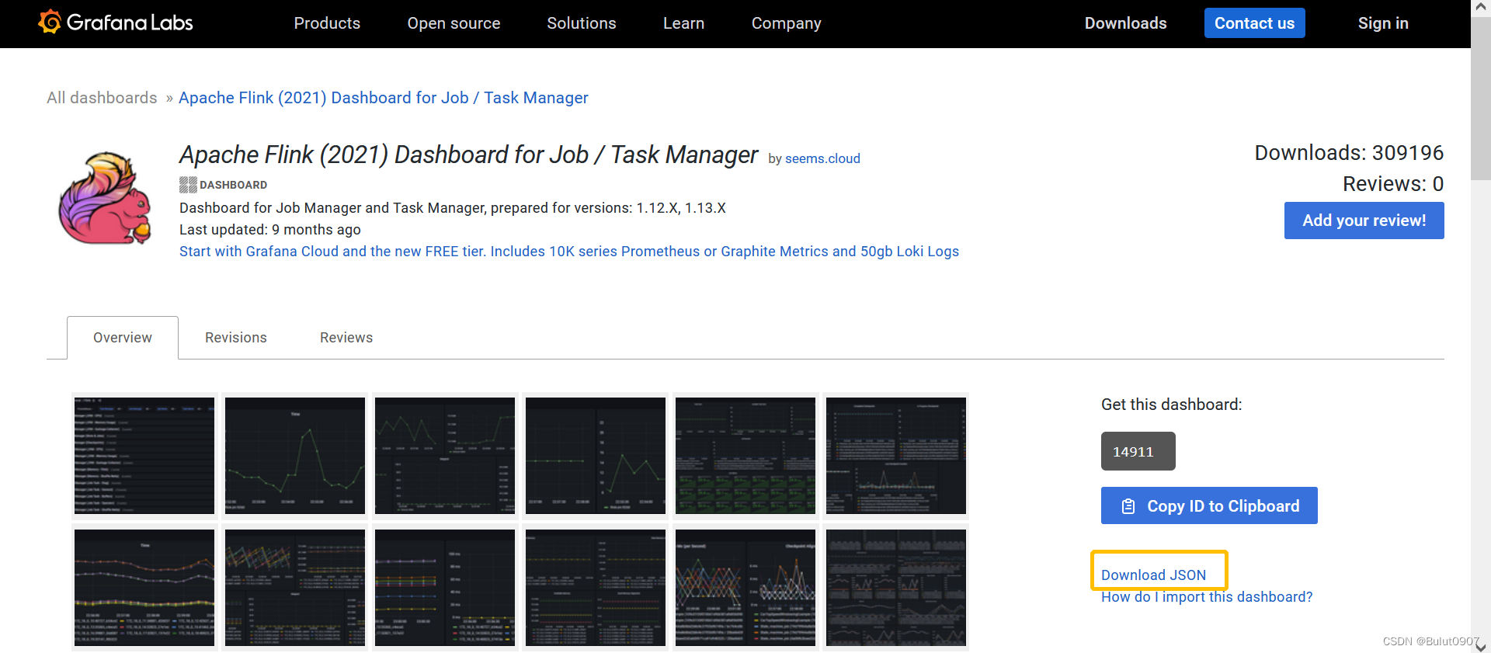Open second-row sixth screenshot thumbnail
The image size is (1491, 653).
coord(896,588)
